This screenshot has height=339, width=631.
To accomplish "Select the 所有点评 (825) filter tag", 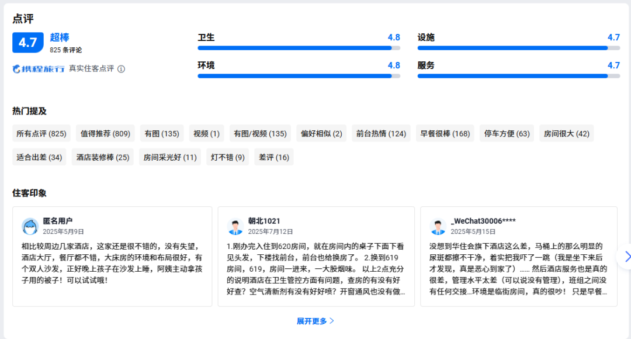I will tap(41, 133).
